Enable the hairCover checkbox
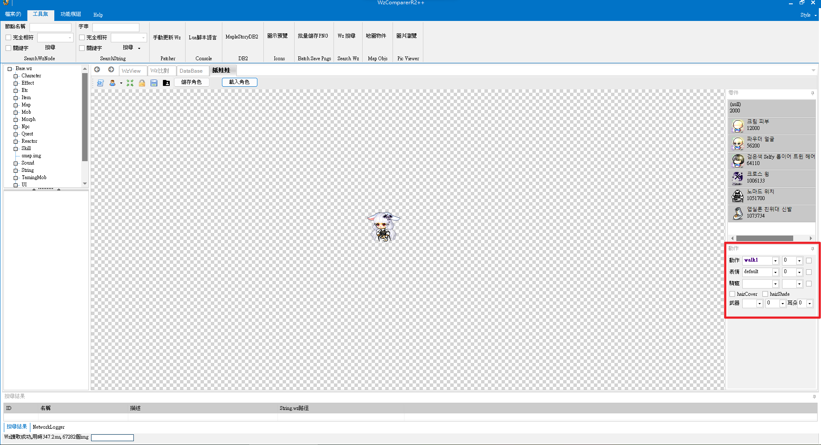This screenshot has height=445, width=821. click(732, 294)
